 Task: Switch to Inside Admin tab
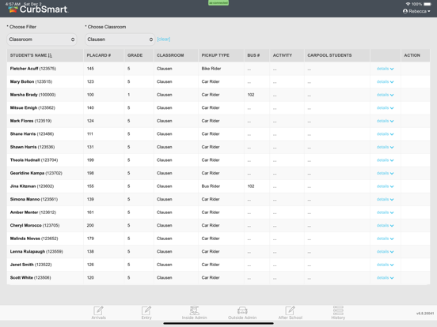point(194,313)
